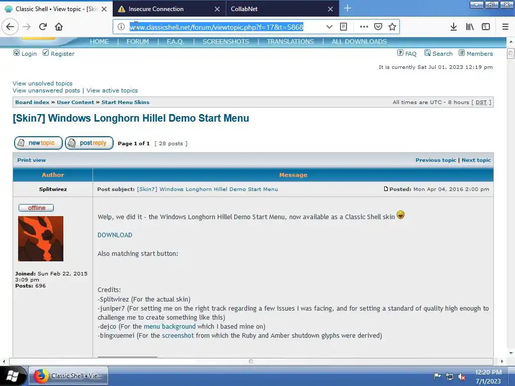Toggle the sidebars icon

coord(486,27)
